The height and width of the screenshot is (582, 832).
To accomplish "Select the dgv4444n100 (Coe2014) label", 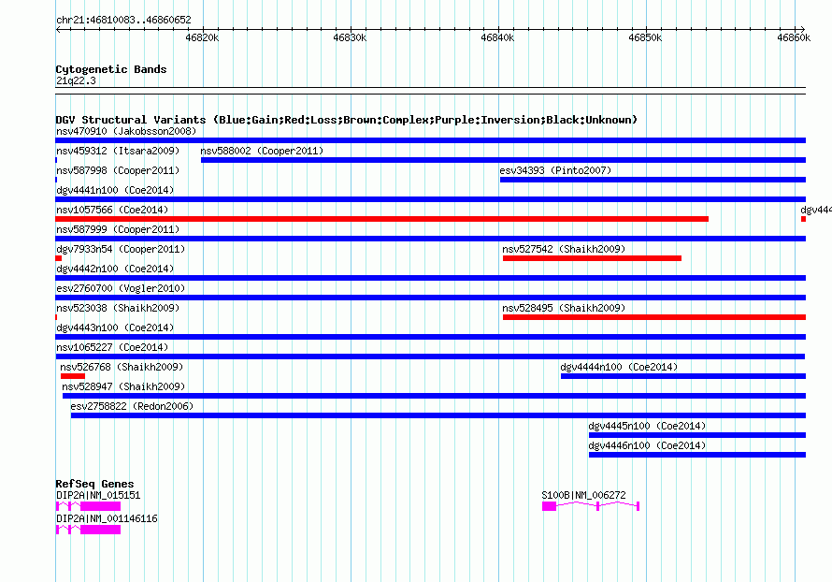I will [619, 367].
